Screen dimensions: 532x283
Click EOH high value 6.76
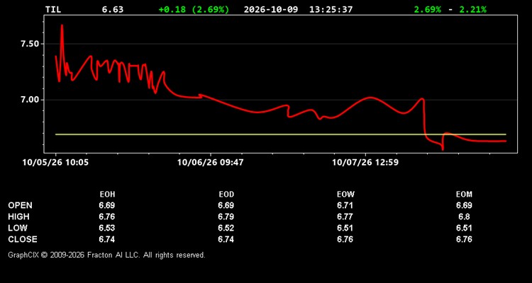(107, 216)
